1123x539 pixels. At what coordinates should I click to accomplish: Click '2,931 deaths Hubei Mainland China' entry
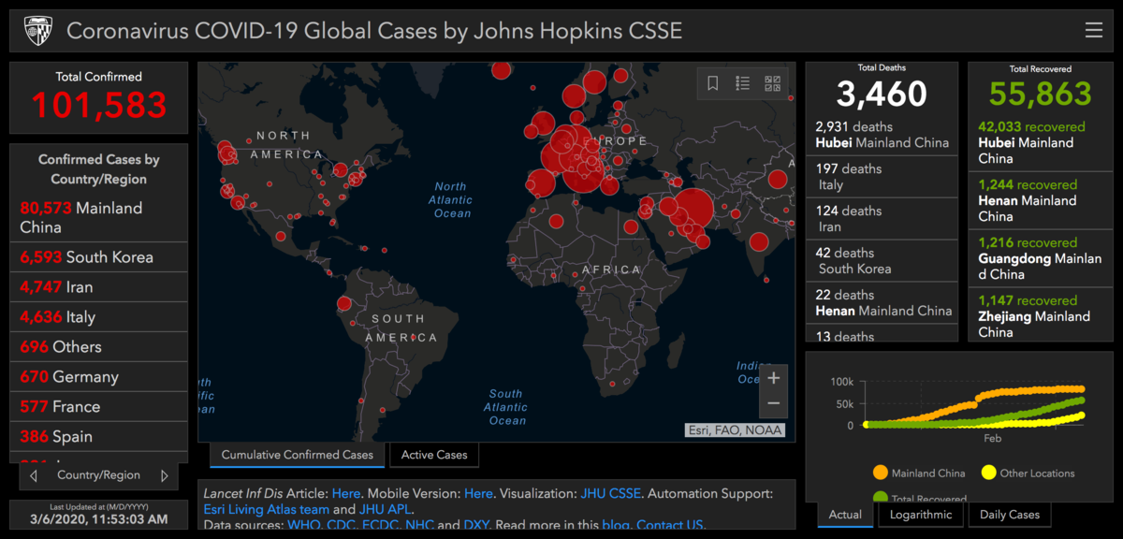coord(882,135)
